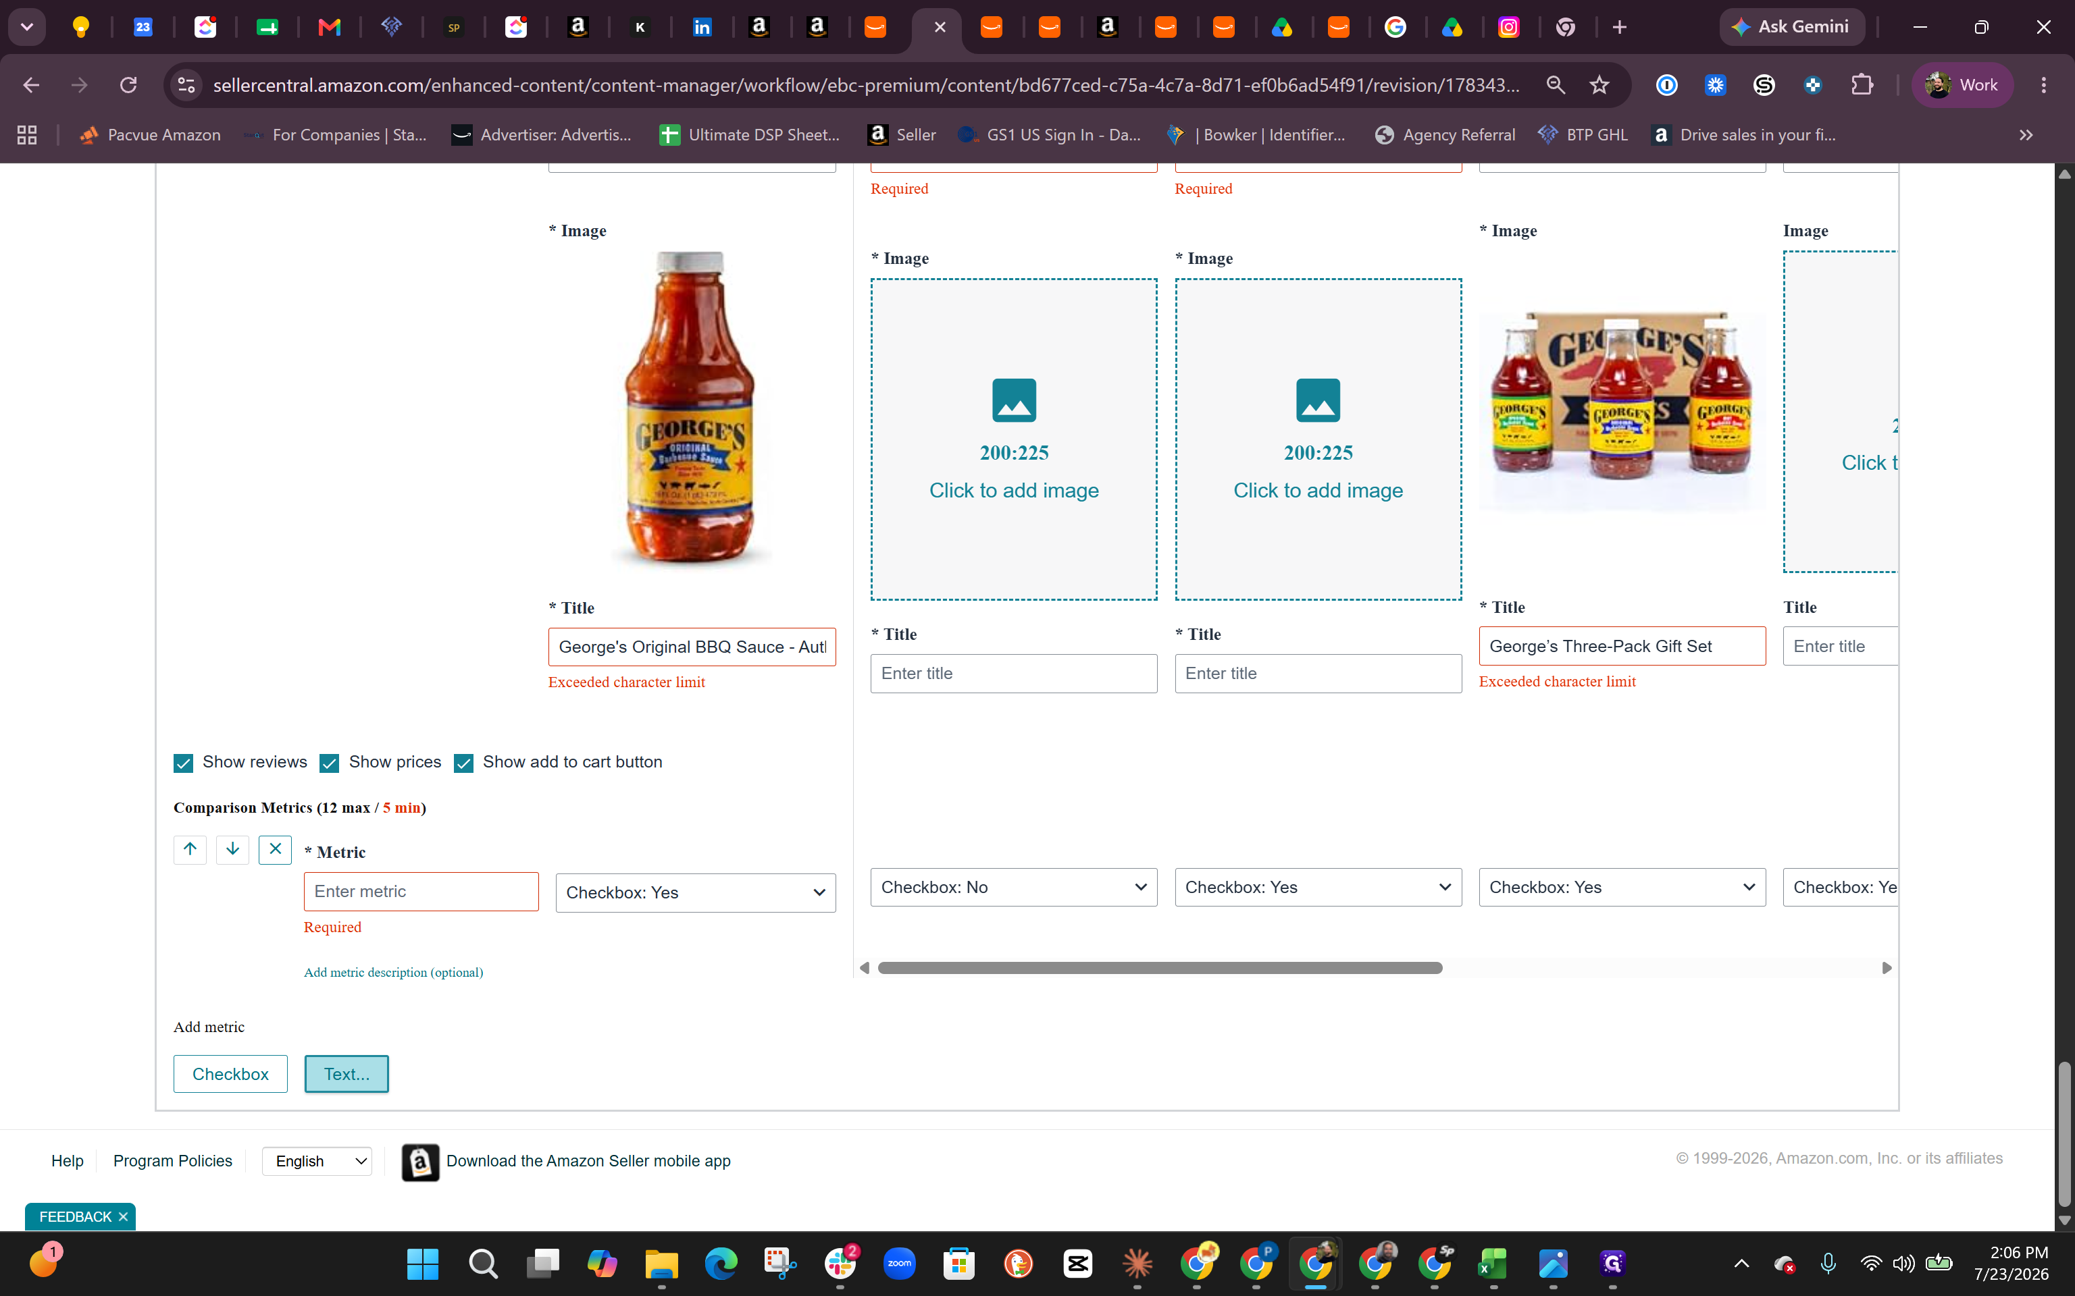Switch to the Instagram tab
The width and height of the screenshot is (2075, 1296).
coord(1509,28)
